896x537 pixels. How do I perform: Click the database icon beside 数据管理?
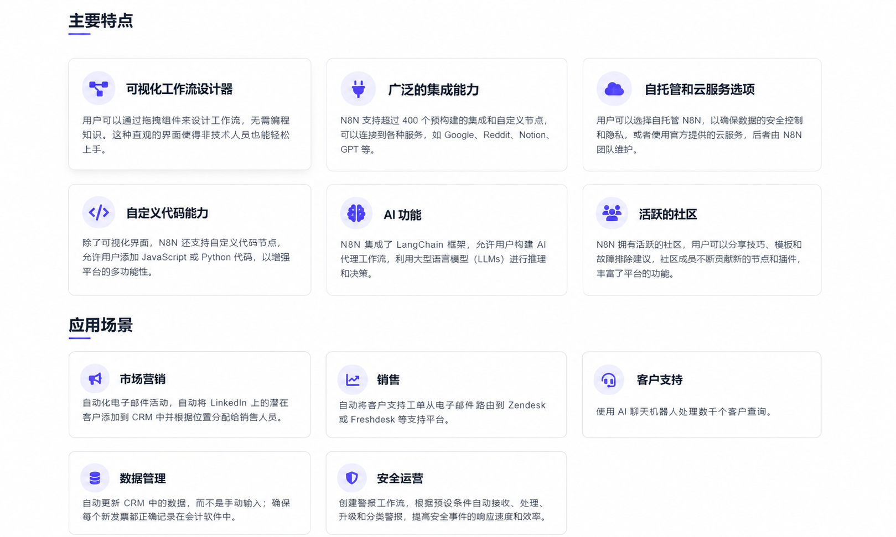point(95,478)
